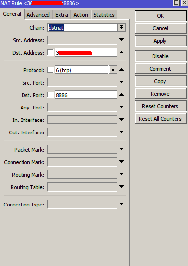Open the Action tab
The image size is (188, 266).
[x=81, y=15]
